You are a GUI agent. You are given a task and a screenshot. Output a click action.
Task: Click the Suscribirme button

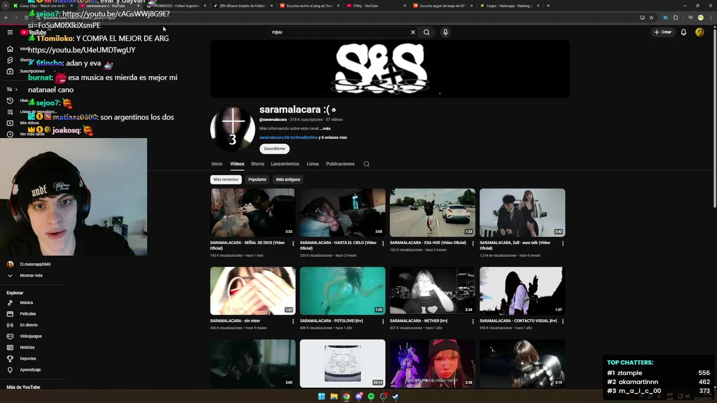274,149
